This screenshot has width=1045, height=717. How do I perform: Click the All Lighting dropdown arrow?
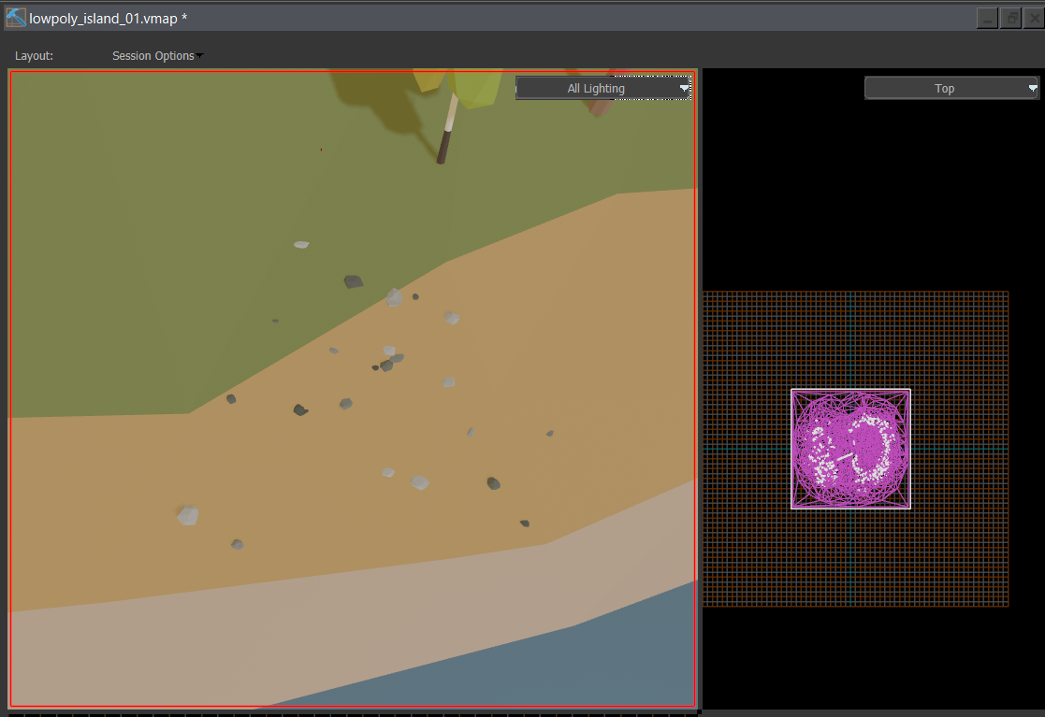pos(685,87)
